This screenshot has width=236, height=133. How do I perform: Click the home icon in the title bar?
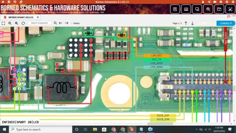click(3, 2)
